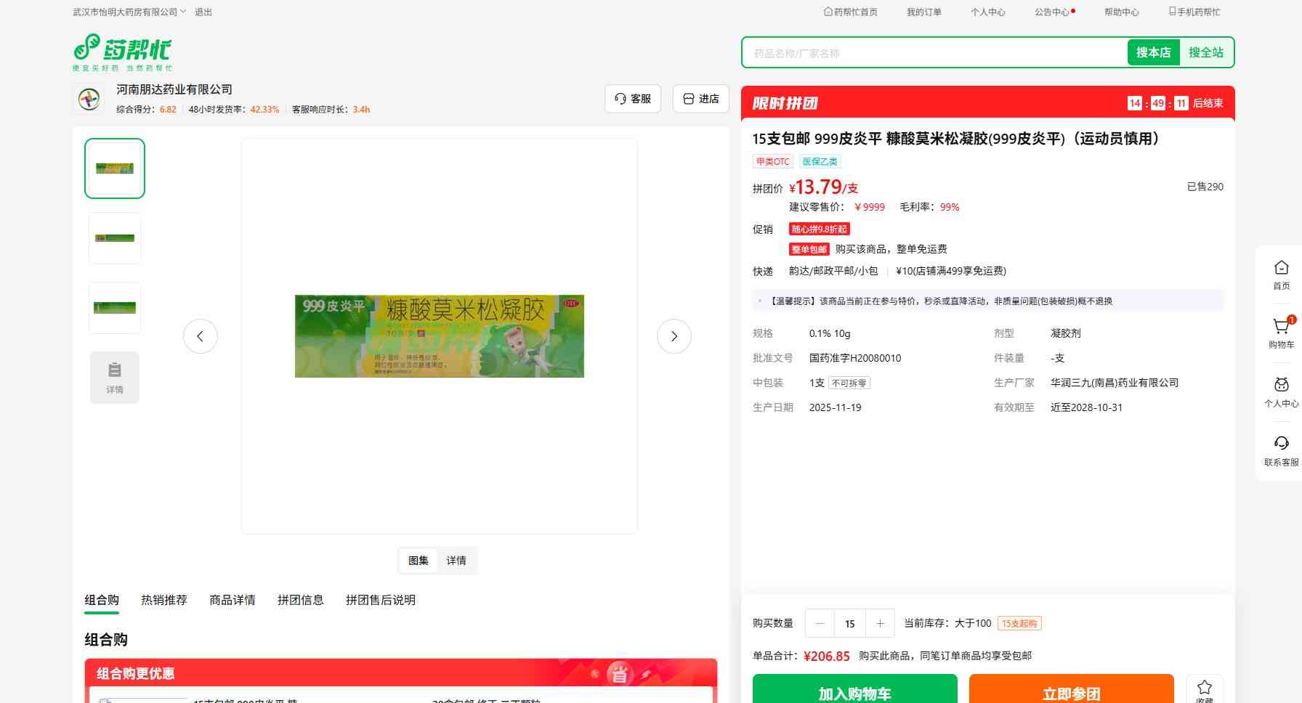1302x703 pixels.
Task: Click the 药帮忙 logo
Action: [x=122, y=52]
